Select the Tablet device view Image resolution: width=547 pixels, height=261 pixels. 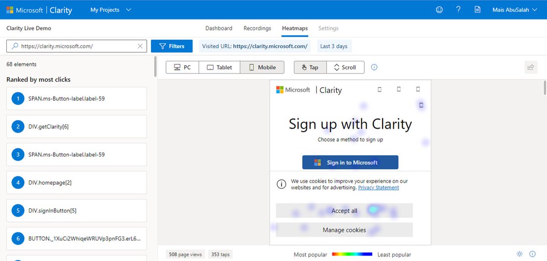point(220,67)
